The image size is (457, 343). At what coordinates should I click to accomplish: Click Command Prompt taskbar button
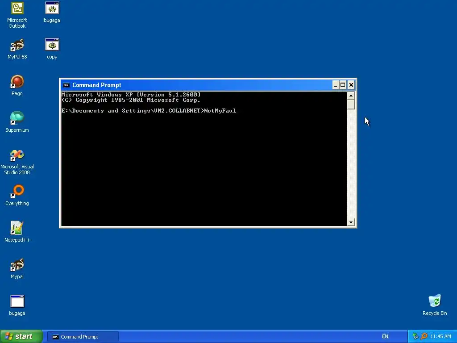83,337
